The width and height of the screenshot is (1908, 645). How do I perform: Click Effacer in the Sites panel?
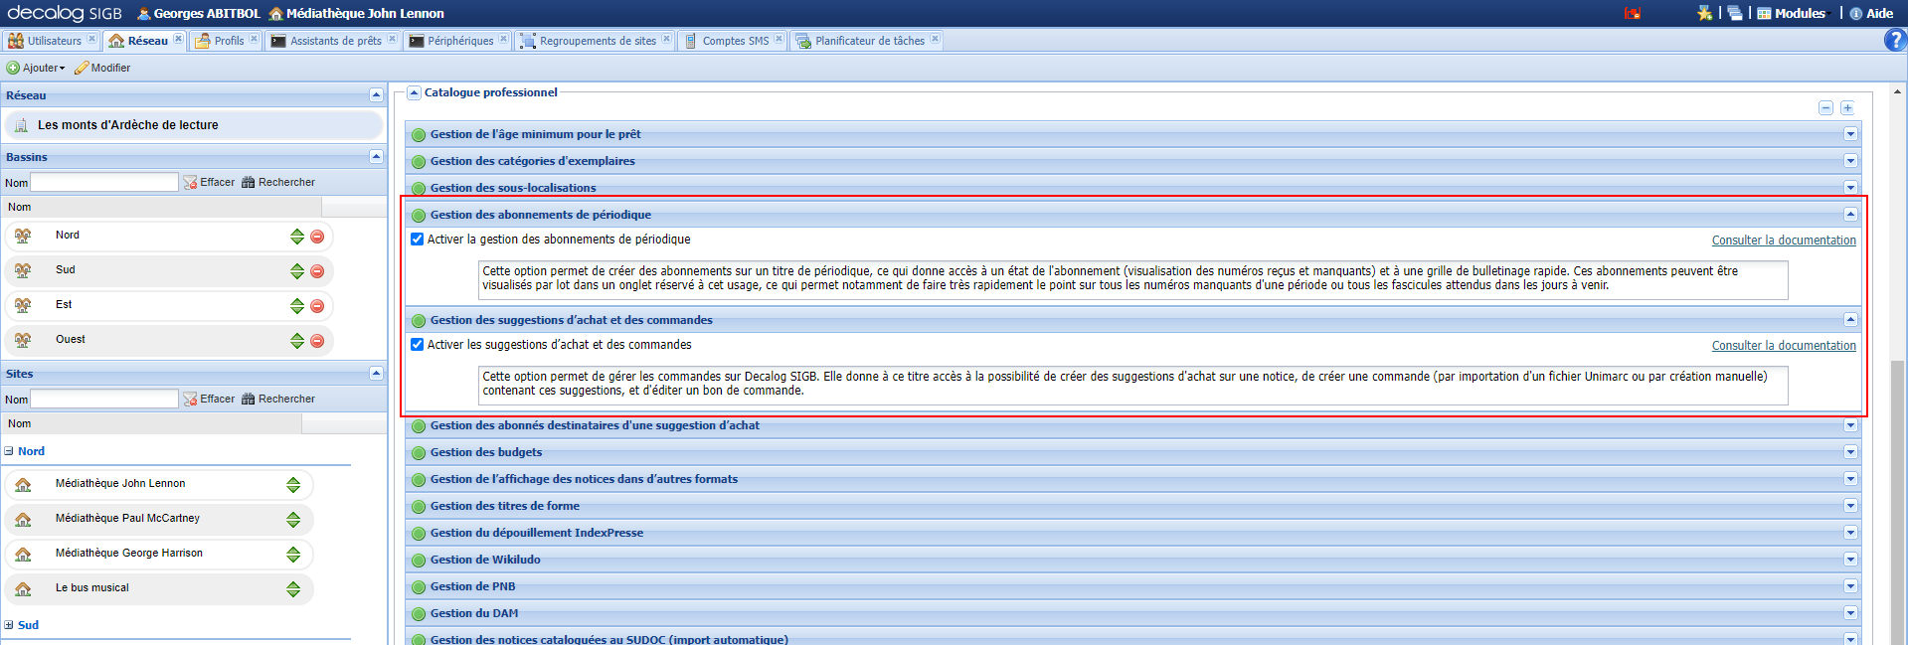coord(209,399)
